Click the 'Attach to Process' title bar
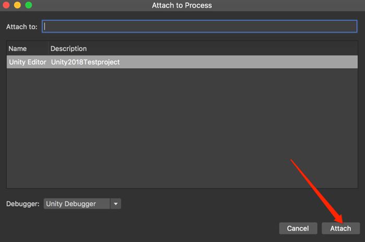This screenshot has height=242, width=365. pyautogui.click(x=182, y=5)
